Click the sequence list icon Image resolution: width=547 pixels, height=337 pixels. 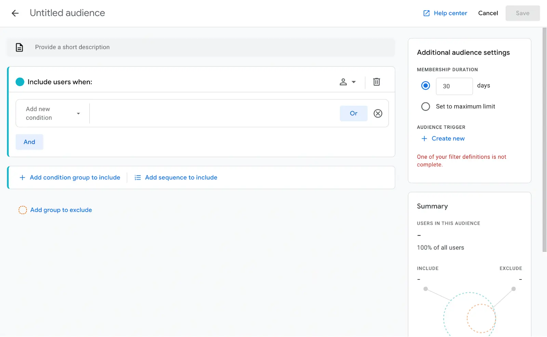point(138,178)
